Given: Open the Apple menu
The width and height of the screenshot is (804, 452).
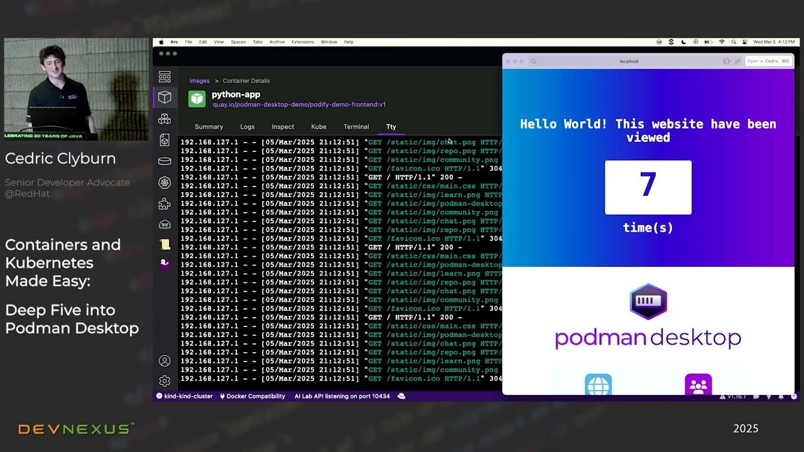Looking at the screenshot, I should (x=161, y=42).
